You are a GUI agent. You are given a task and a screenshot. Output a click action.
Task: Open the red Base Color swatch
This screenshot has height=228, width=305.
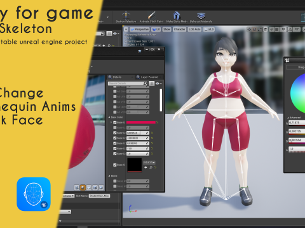pyautogui.click(x=141, y=122)
